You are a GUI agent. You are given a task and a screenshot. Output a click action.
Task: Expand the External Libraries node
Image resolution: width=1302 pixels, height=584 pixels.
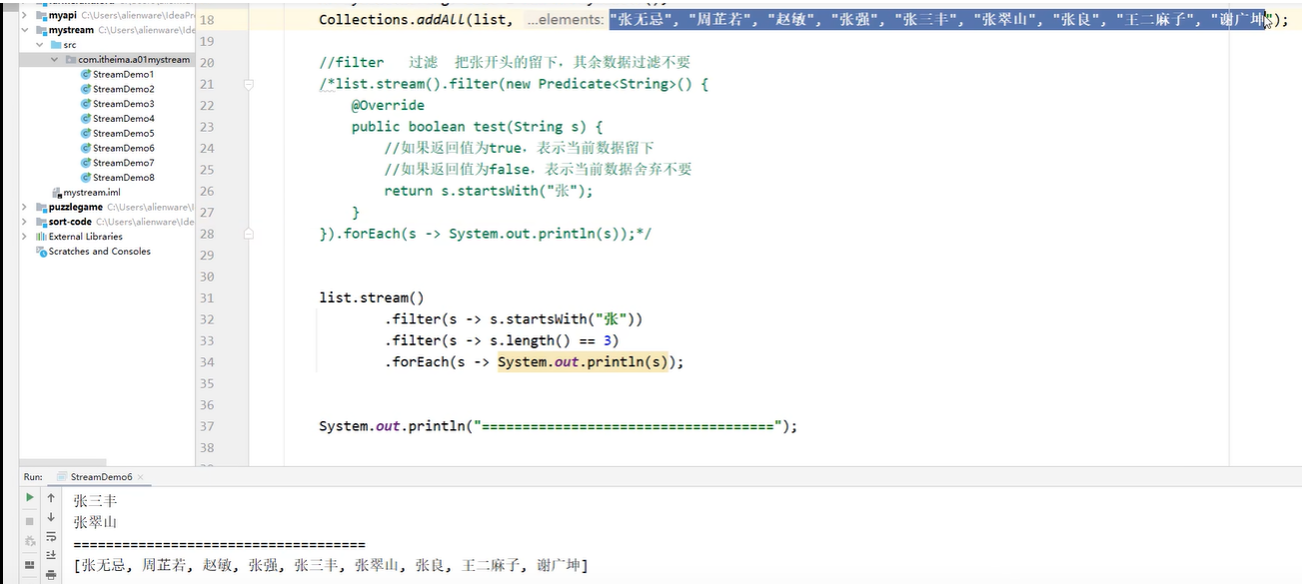[x=24, y=237]
